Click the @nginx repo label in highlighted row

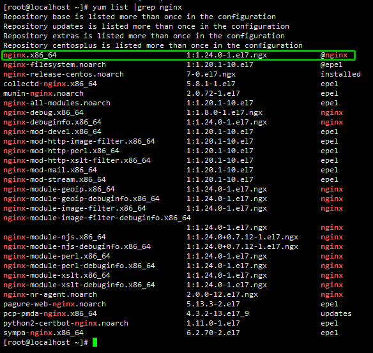pyautogui.click(x=334, y=55)
